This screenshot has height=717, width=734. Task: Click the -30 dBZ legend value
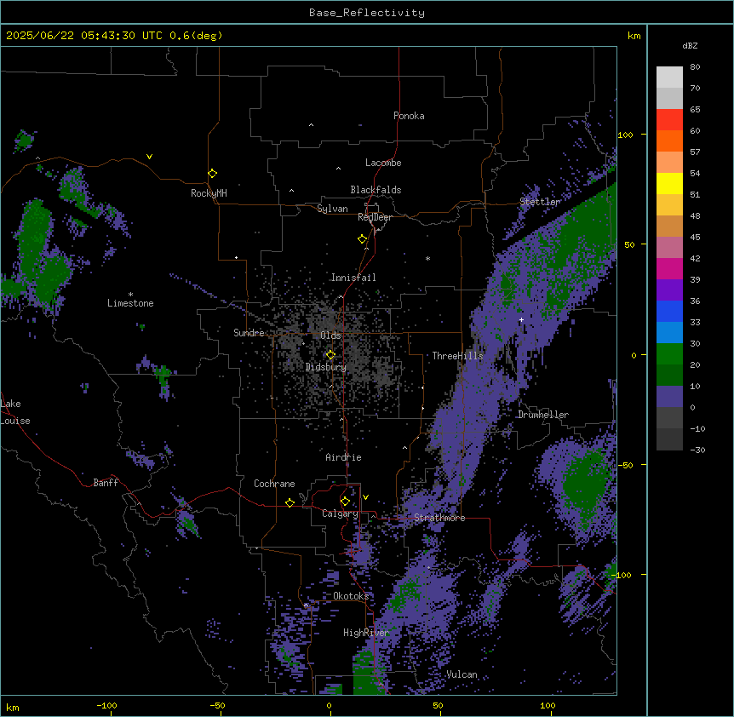click(697, 450)
